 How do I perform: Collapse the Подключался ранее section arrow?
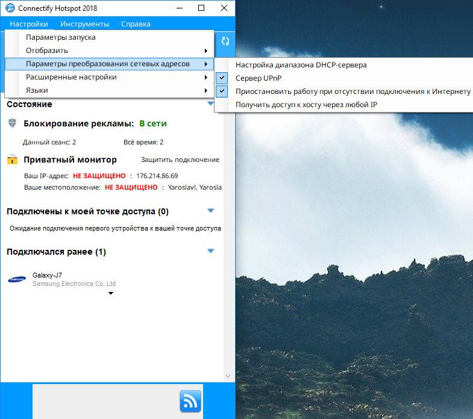pyautogui.click(x=210, y=251)
